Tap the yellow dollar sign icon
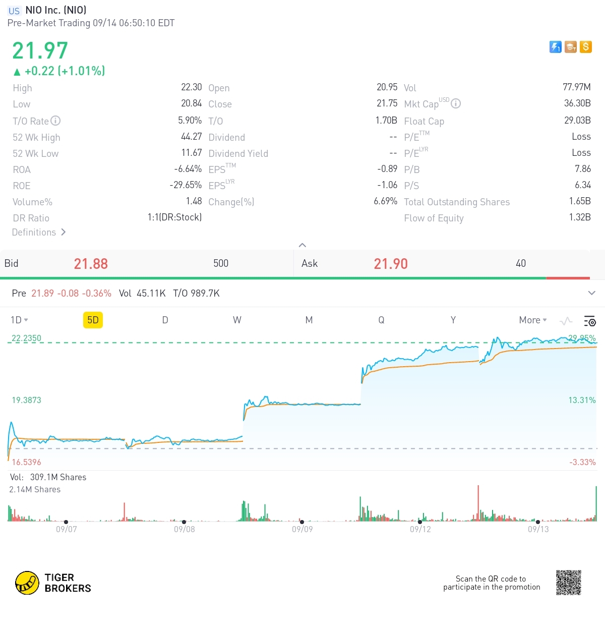Screen dimensions: 605x631 pyautogui.click(x=585, y=47)
